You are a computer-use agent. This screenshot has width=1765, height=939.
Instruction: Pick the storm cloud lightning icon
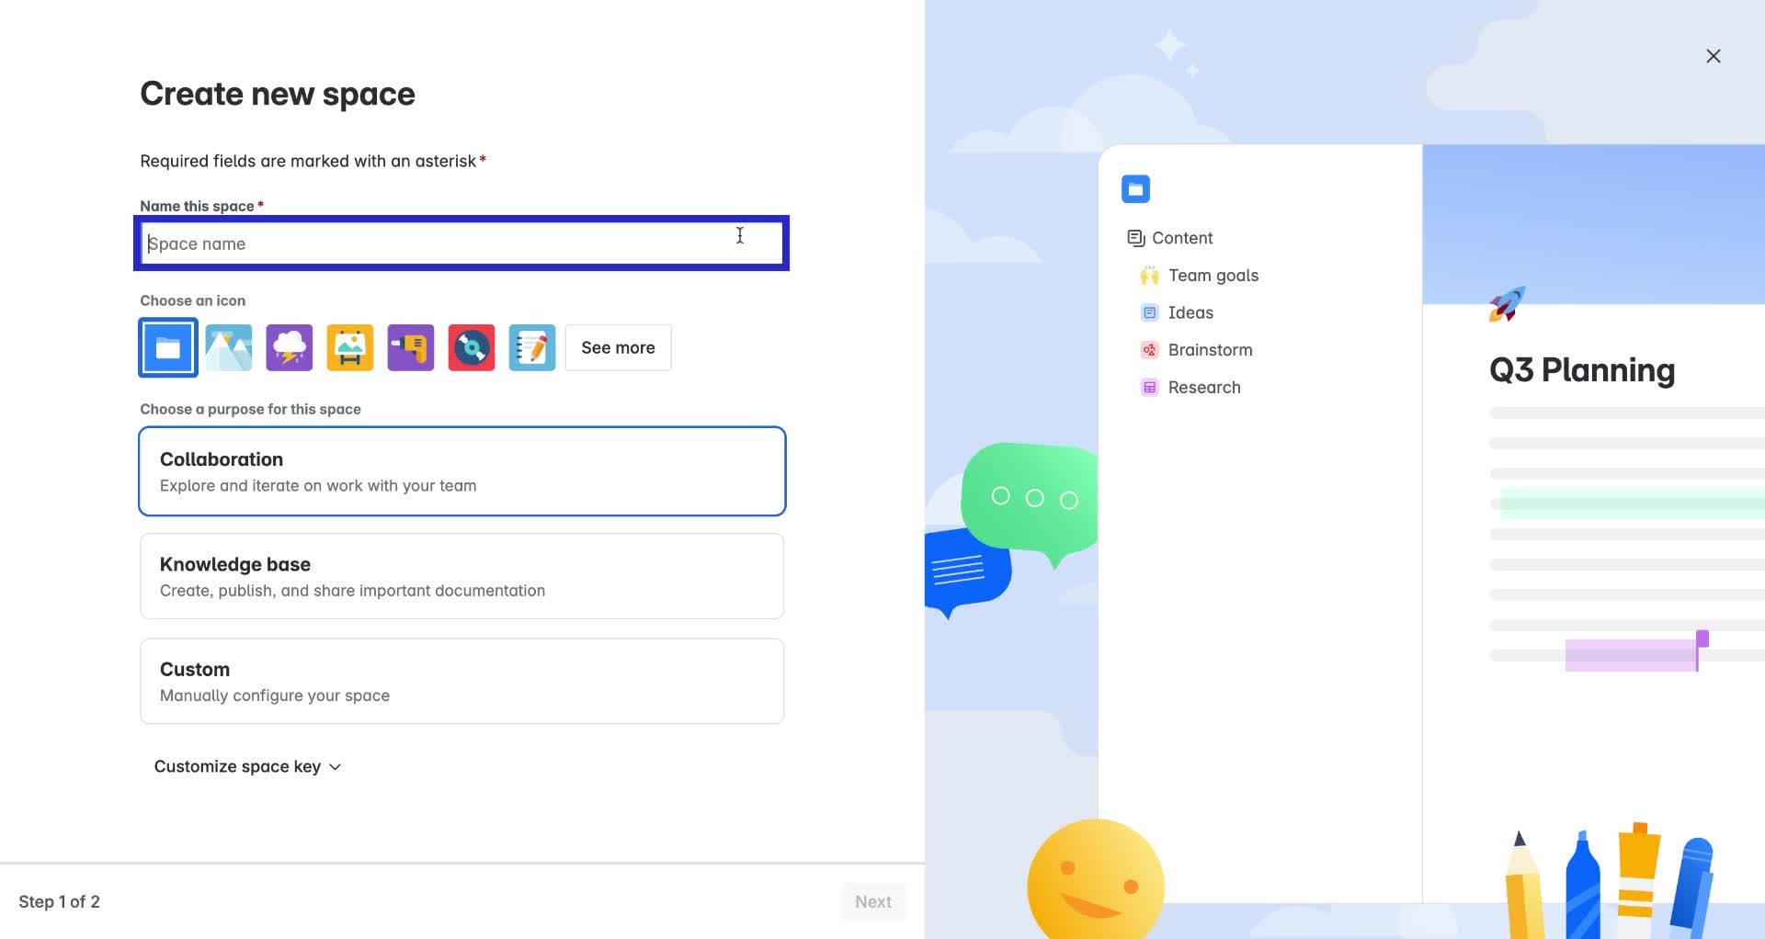point(289,347)
